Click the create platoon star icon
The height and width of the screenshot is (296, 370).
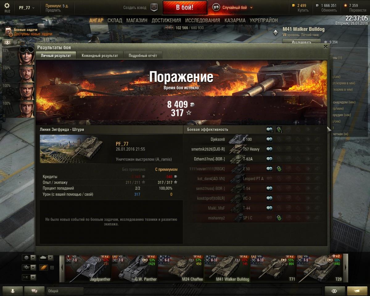click(154, 7)
